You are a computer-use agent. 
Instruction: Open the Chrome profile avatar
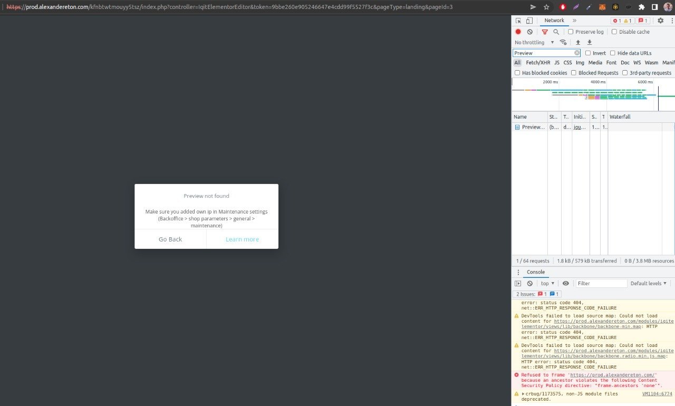pos(668,7)
